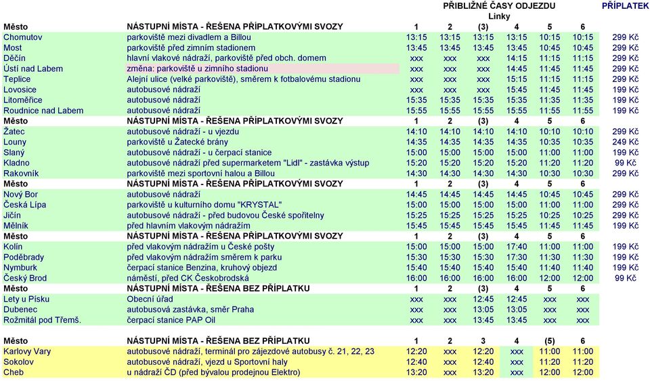The height and width of the screenshot is (381, 650).
Task: Click the 'Obecní úřad' boarding place
Action: pos(150,299)
